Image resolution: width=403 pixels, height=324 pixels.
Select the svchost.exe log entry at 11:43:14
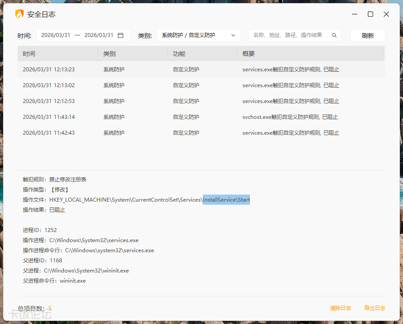(201, 117)
